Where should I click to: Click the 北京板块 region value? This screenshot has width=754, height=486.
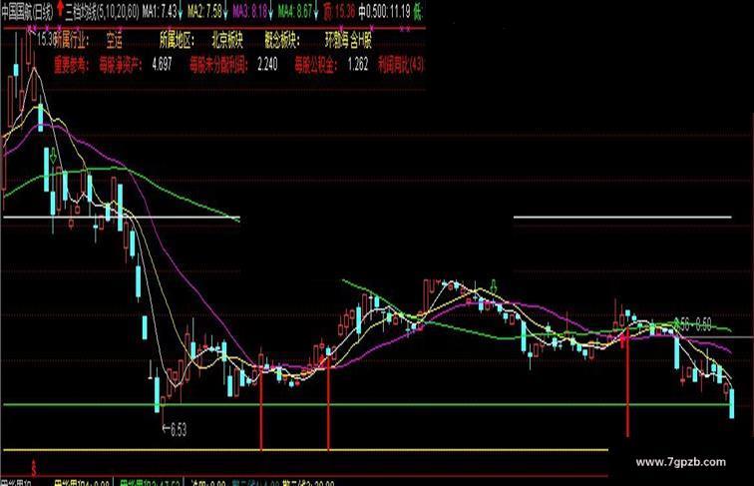coord(227,42)
